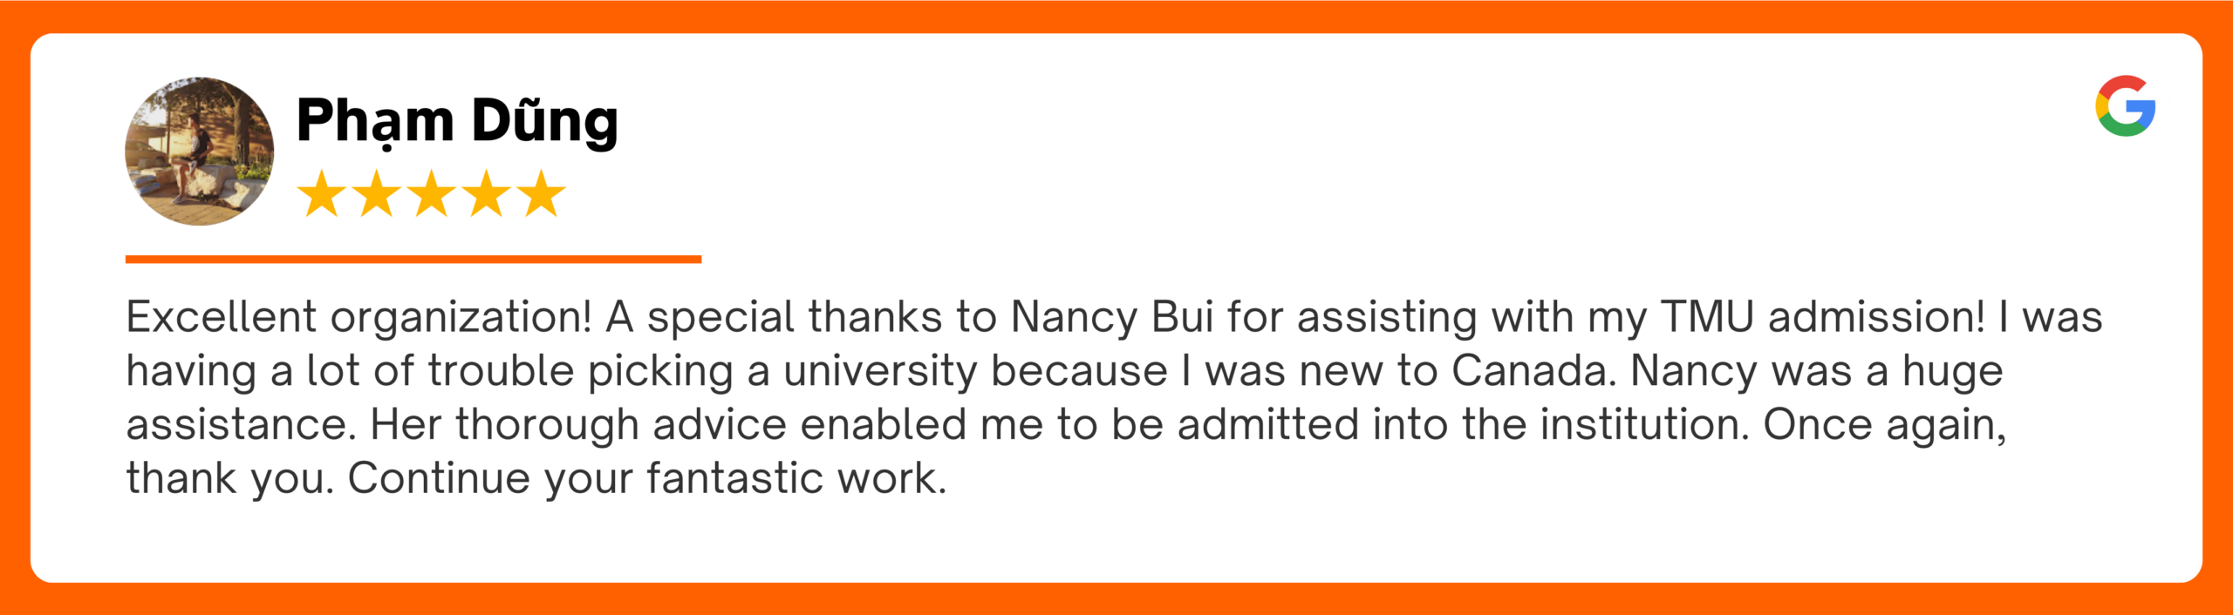The image size is (2233, 615).
Task: Click the orange divider line under the name
Action: (413, 259)
